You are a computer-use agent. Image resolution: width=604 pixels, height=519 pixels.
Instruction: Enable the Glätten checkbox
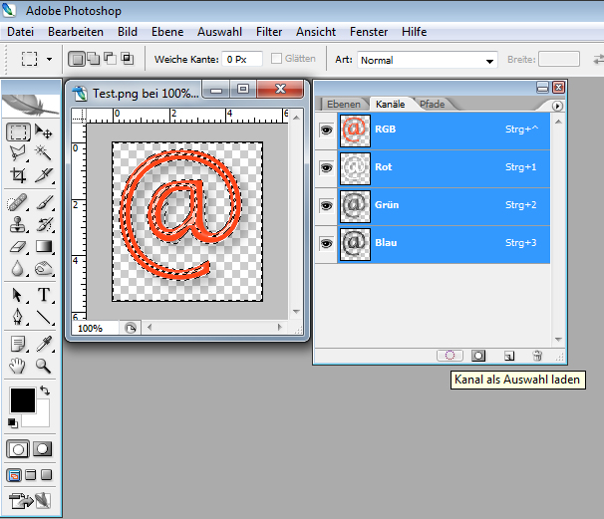click(276, 59)
